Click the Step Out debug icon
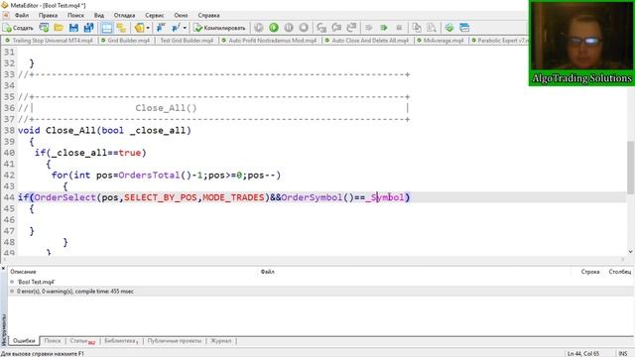 point(351,28)
